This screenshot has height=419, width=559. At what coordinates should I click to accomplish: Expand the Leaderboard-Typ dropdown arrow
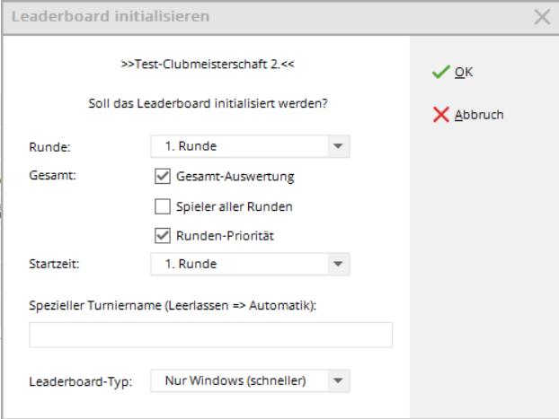pos(338,381)
